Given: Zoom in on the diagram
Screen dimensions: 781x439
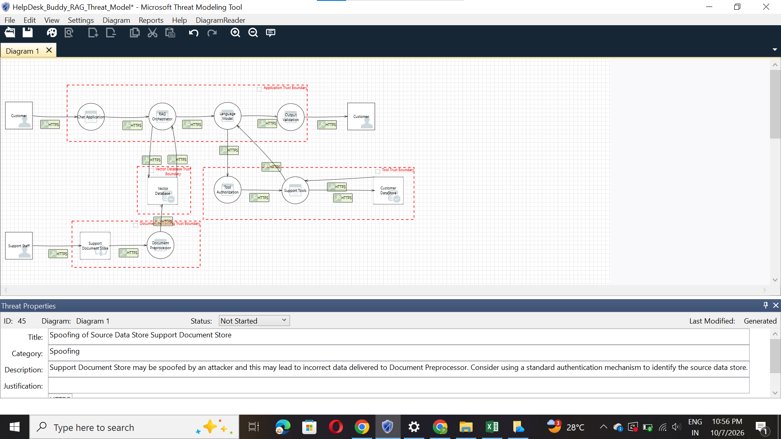Looking at the screenshot, I should click(x=235, y=33).
